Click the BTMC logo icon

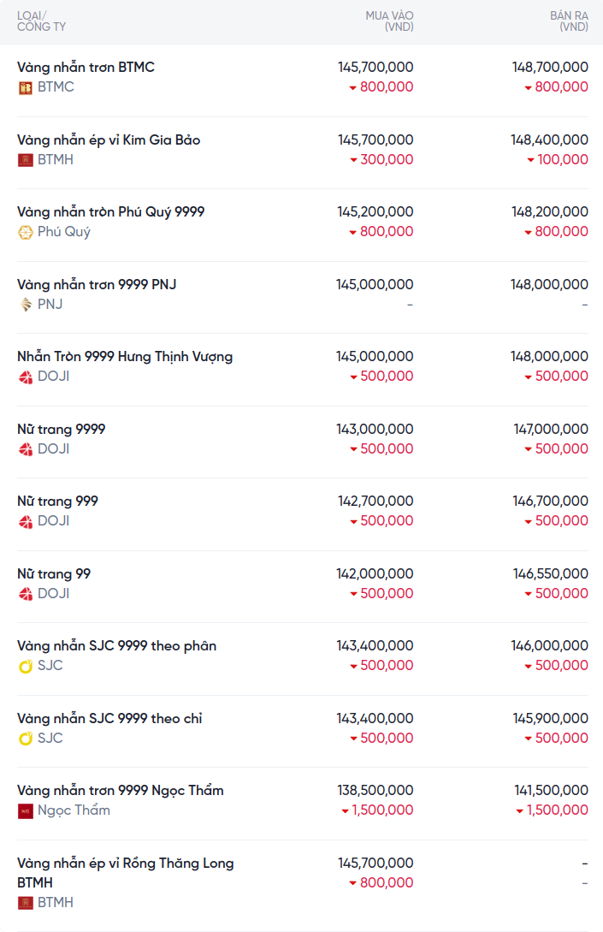[26, 87]
